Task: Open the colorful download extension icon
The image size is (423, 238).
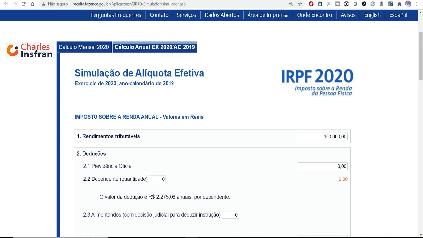Action: click(x=346, y=4)
